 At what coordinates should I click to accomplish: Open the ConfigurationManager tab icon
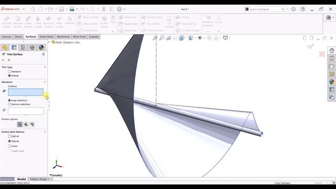(x=23, y=47)
